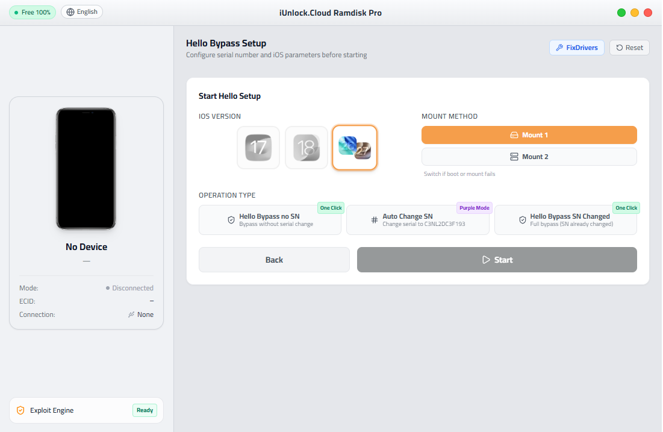The height and width of the screenshot is (432, 663).
Task: Select the iOS 26/27 version icon
Action: [355, 148]
